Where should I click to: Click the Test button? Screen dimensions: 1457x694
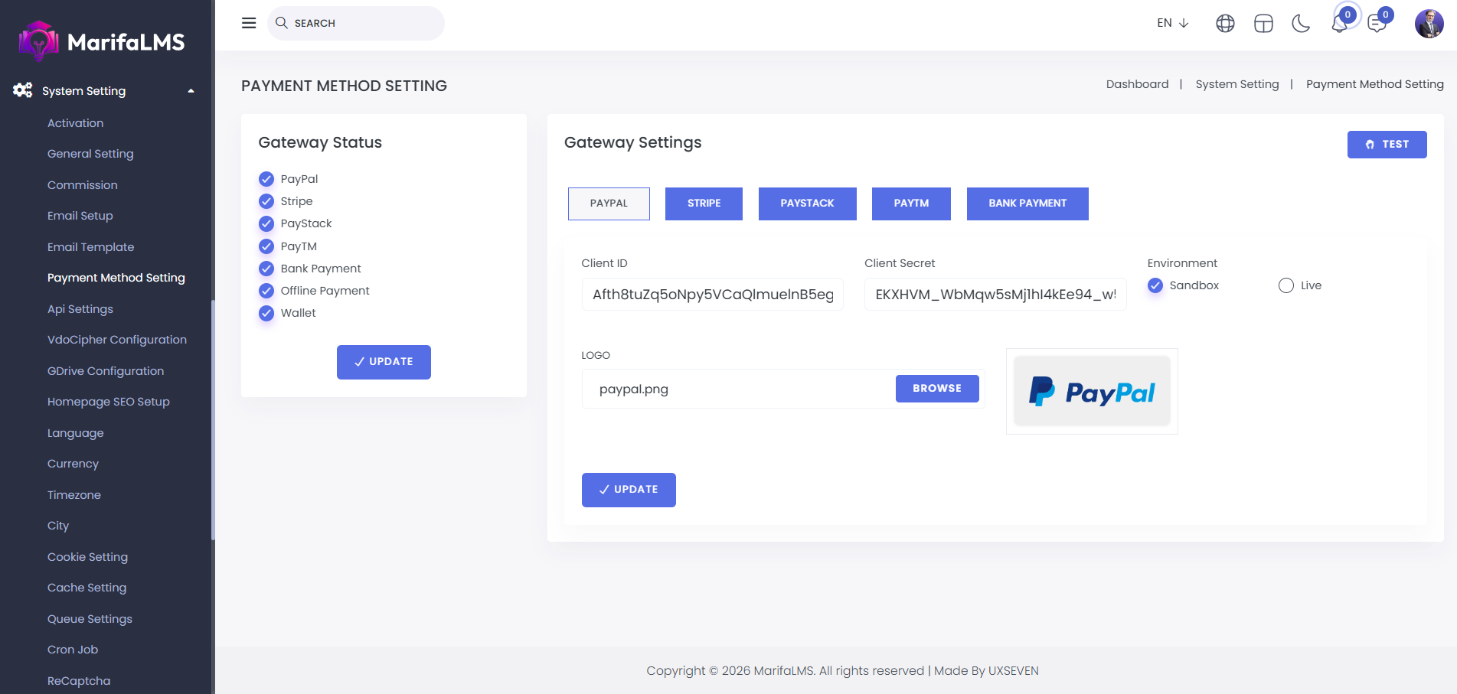[x=1387, y=145]
